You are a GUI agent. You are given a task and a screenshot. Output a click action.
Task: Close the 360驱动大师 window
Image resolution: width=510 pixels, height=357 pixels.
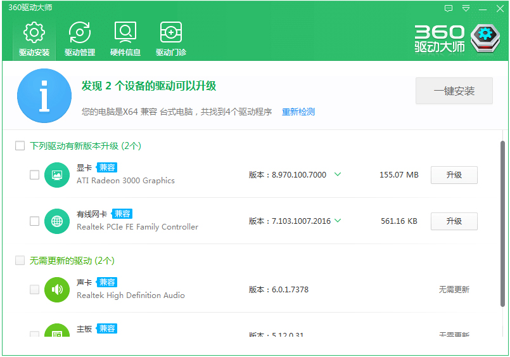500,8
